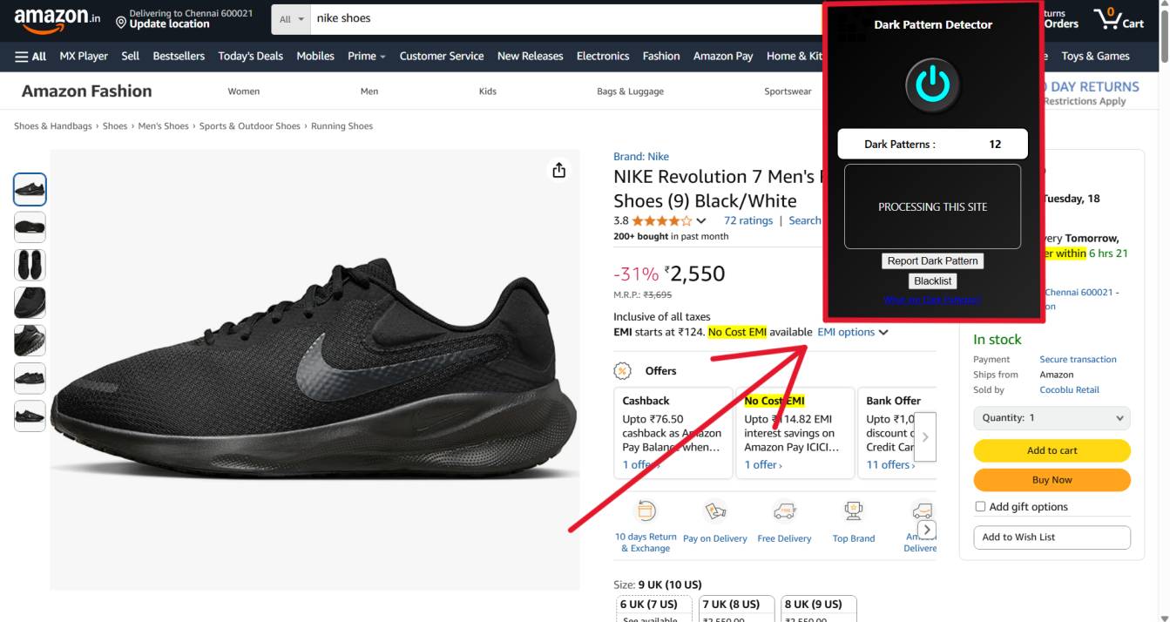Select first shoe thumbnail side view
The image size is (1170, 622).
pos(30,189)
